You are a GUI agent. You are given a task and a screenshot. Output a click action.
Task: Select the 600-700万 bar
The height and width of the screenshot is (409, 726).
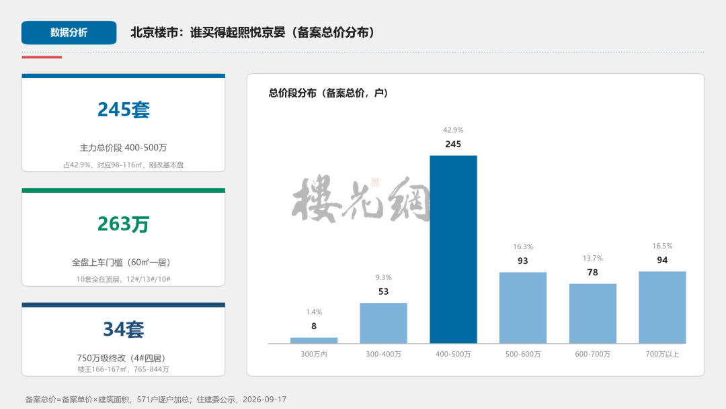[x=593, y=314]
